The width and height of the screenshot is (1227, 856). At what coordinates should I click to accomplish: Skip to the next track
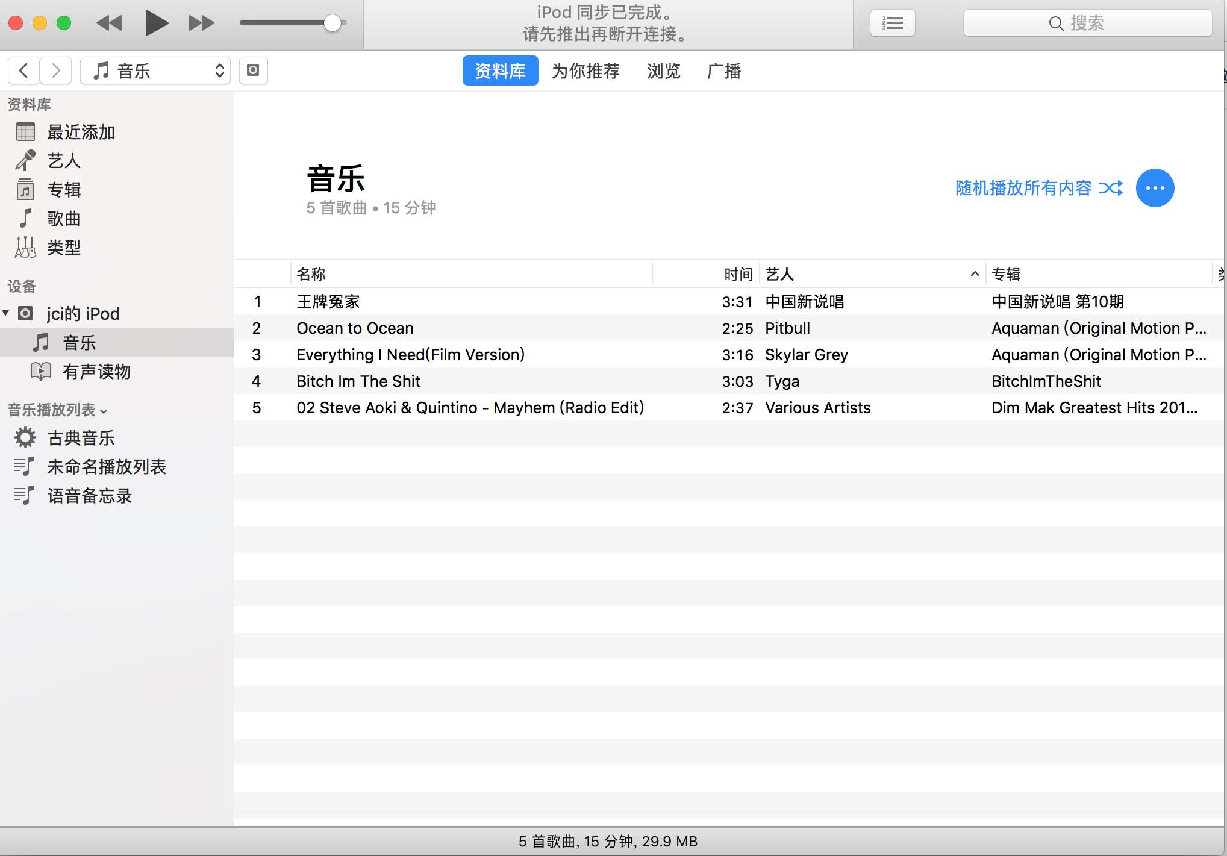(201, 23)
